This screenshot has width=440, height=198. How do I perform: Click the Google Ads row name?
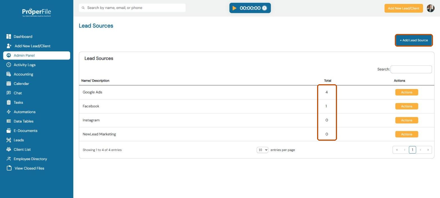pyautogui.click(x=92, y=92)
